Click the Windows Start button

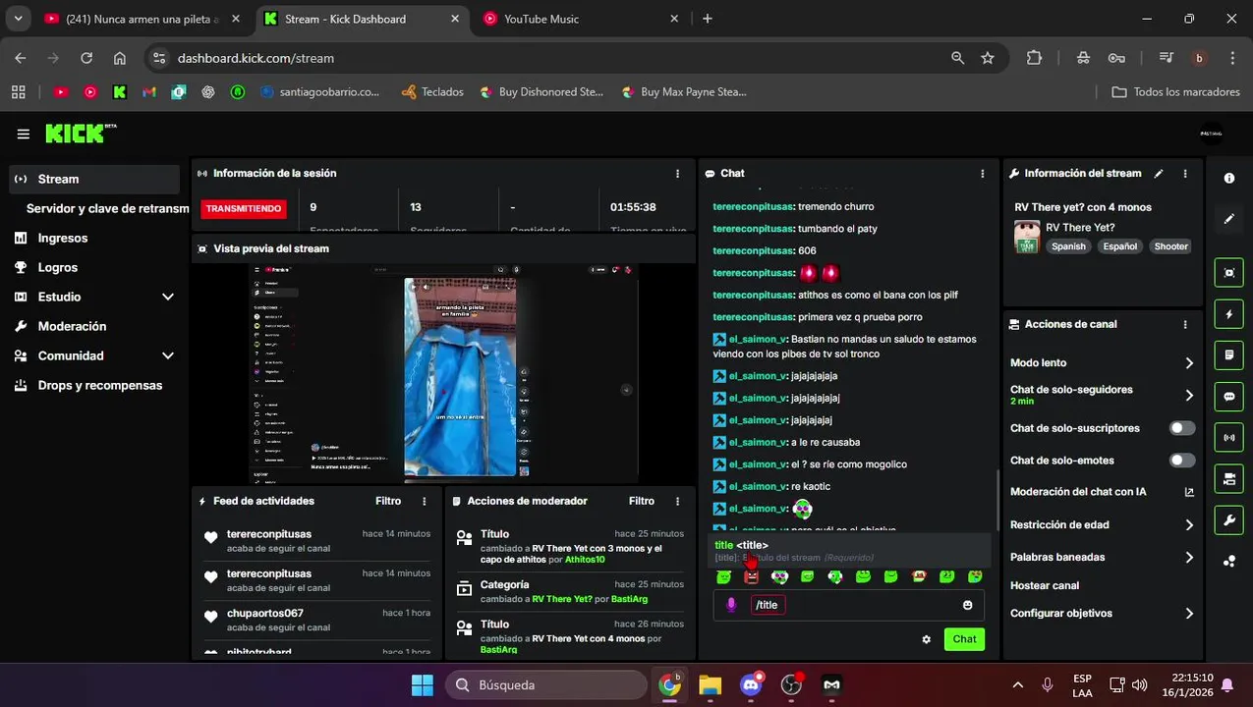422,684
